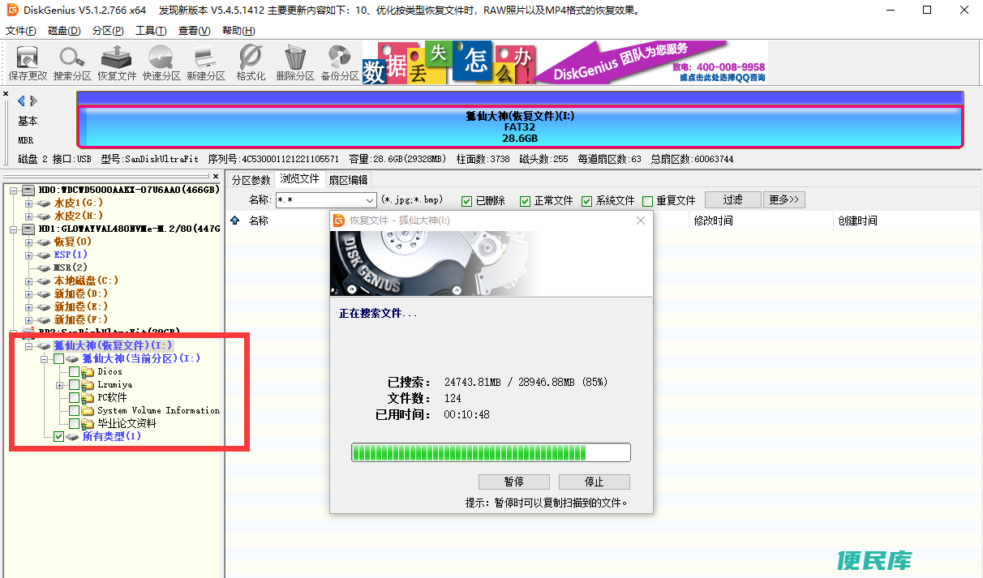
Task: Click the Delete Partition (删除分区) trash icon
Action: click(295, 63)
